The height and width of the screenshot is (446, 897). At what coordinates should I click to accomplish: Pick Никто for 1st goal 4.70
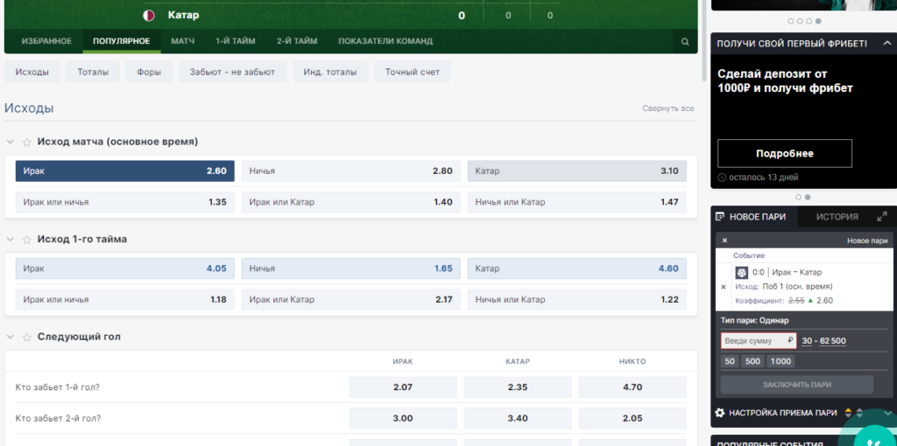(632, 387)
